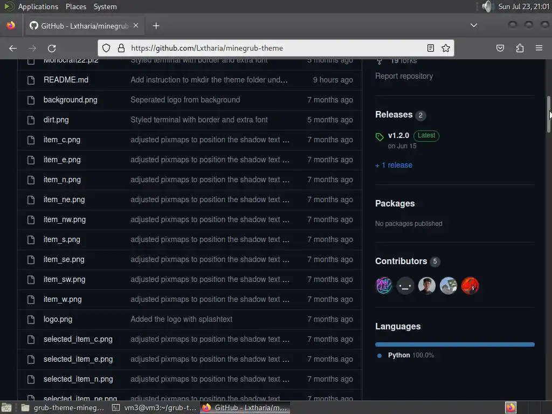Open commit 'Added the logo with splashtext'
Screen dimensions: 552x414
coord(181,319)
